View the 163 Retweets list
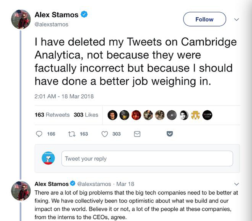Image resolution: width=252 pixels, height=221 pixels. (x=52, y=115)
